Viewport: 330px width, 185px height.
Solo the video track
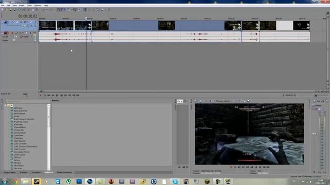point(35,22)
